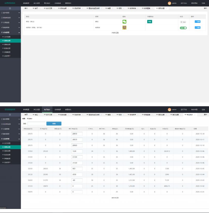Click the pencil edit button in 微信 row
This screenshot has height=213, width=209.
pyautogui.click(x=197, y=22)
